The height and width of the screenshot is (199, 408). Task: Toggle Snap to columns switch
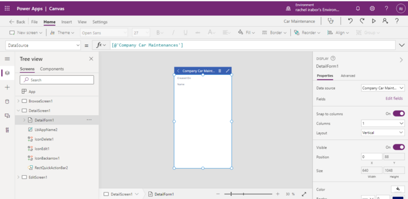click(x=399, y=113)
